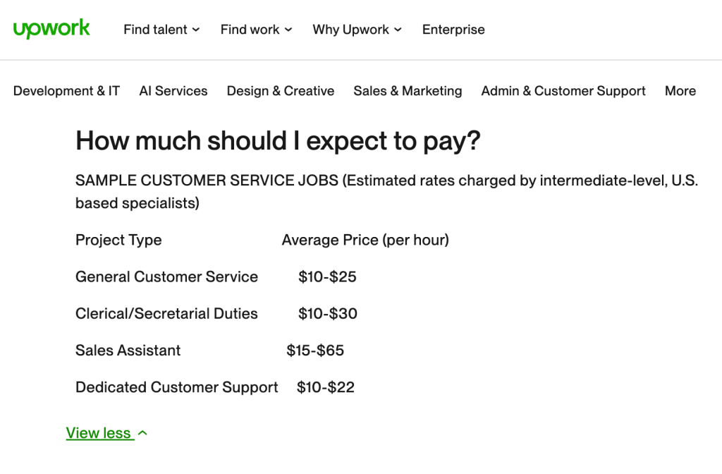Screen dimensions: 722x474
Task: Go to the Enterprise page
Action: pos(453,30)
